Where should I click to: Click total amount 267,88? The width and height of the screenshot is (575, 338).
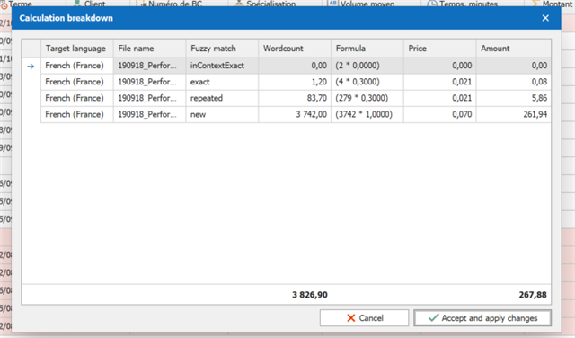pos(533,295)
